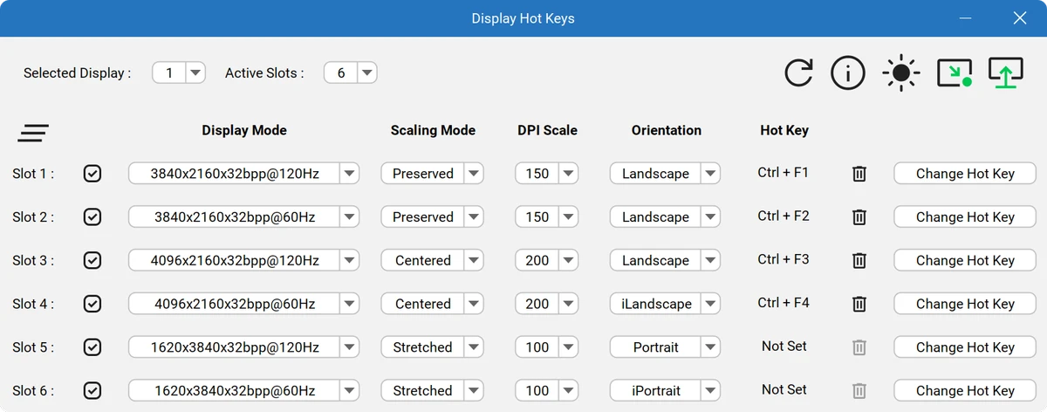This screenshot has width=1047, height=412.
Task: Close the Display Hot Keys window
Action: [1019, 18]
